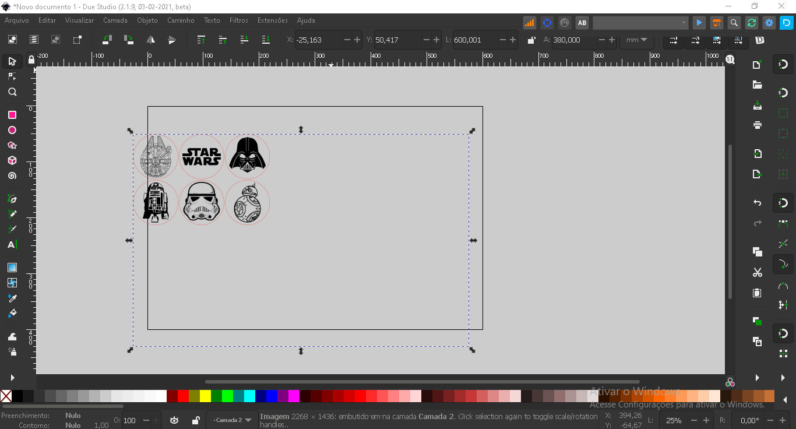Click the Preenchimento Nulo fill indicator

click(x=73, y=416)
